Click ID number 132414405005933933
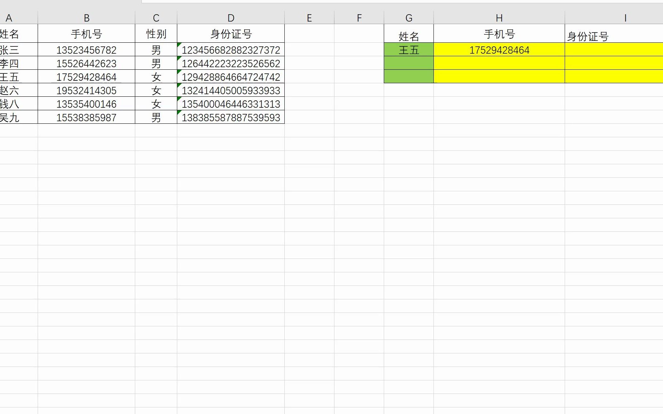This screenshot has width=663, height=414. 231,90
